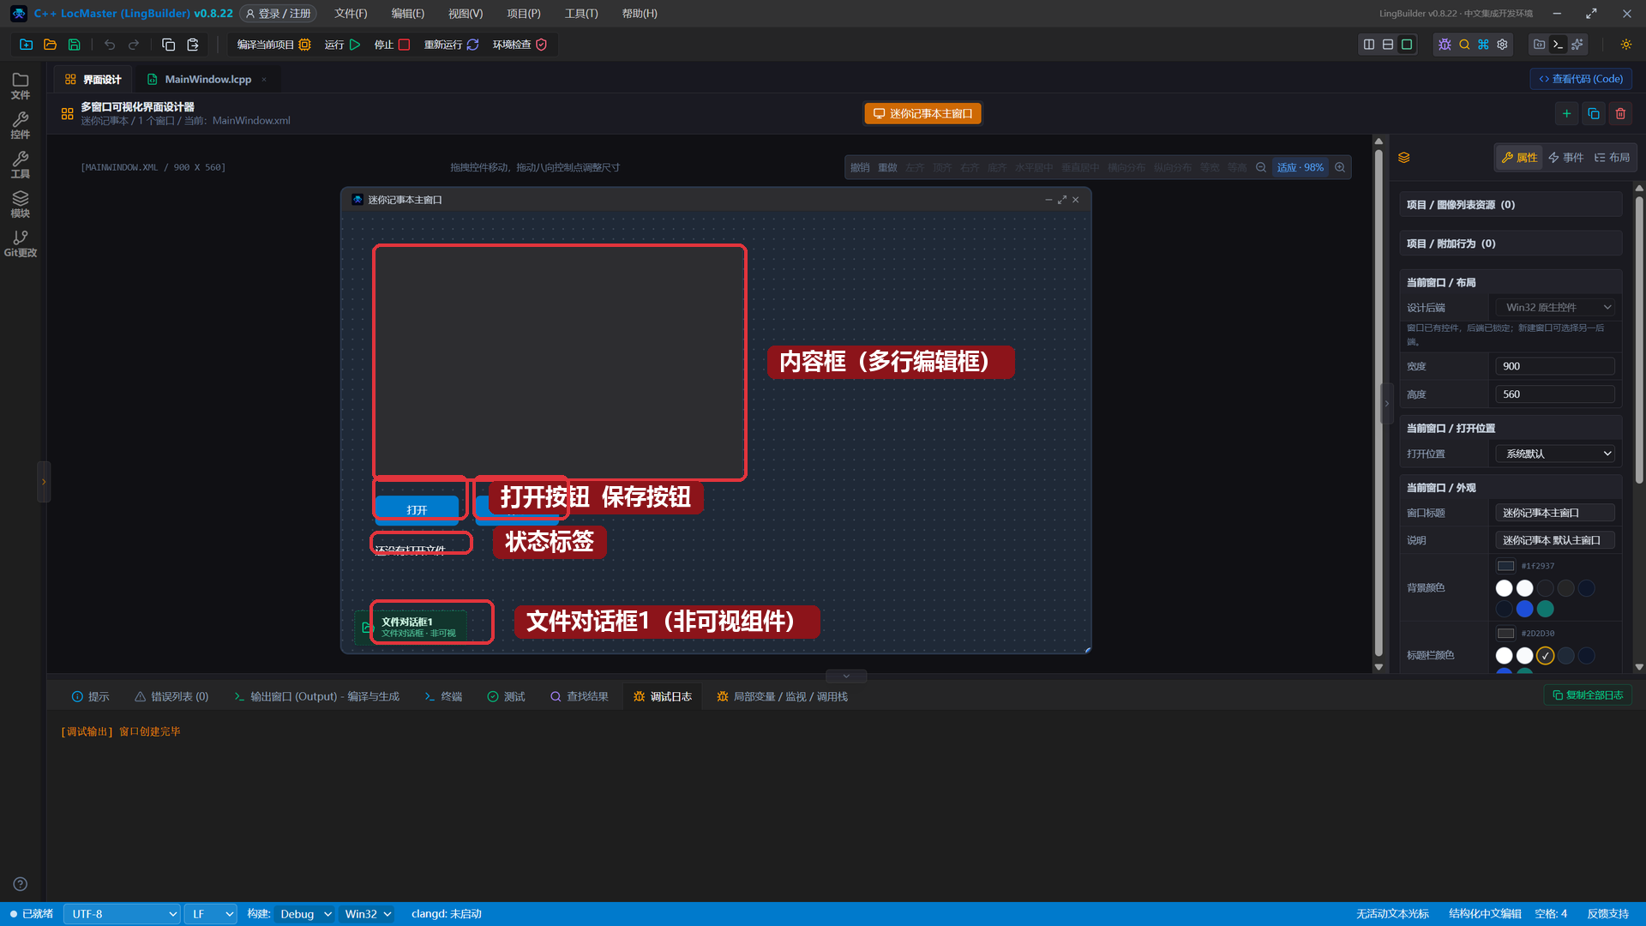
Task: Toggle the terminal panel button
Action: [x=1559, y=45]
